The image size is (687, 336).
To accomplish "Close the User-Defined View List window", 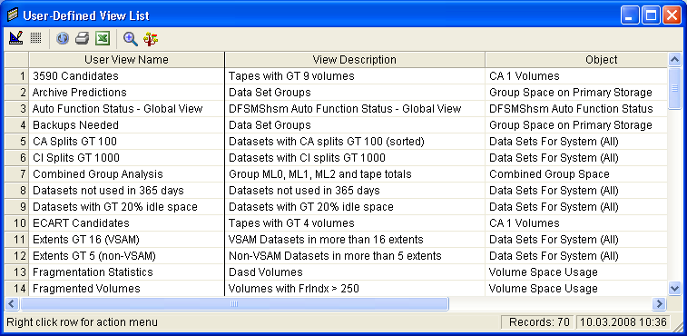I will pyautogui.click(x=672, y=16).
